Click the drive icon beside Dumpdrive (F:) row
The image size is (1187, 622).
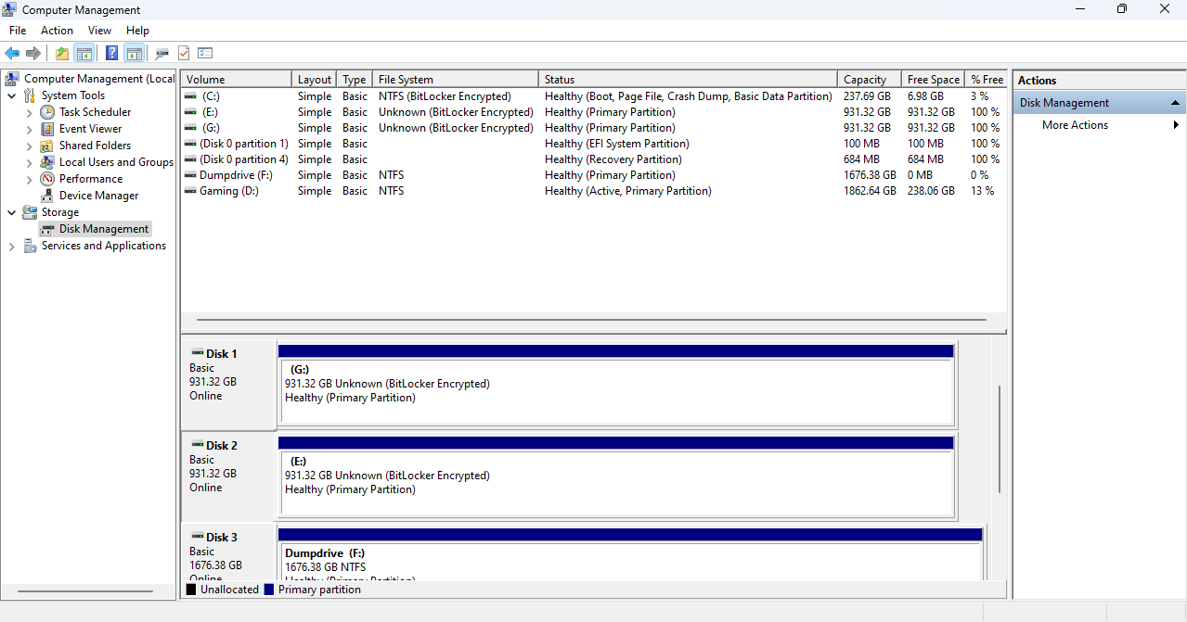tap(190, 175)
